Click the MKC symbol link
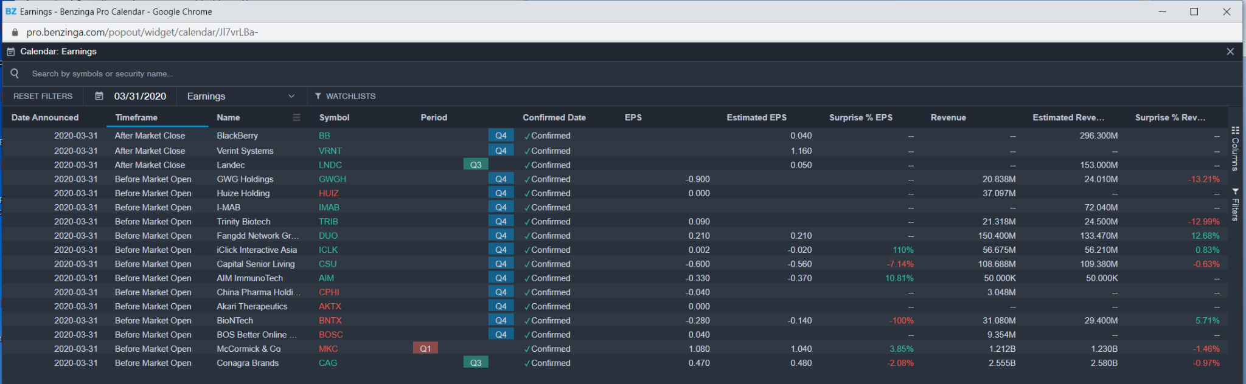The image size is (1246, 384). point(328,349)
